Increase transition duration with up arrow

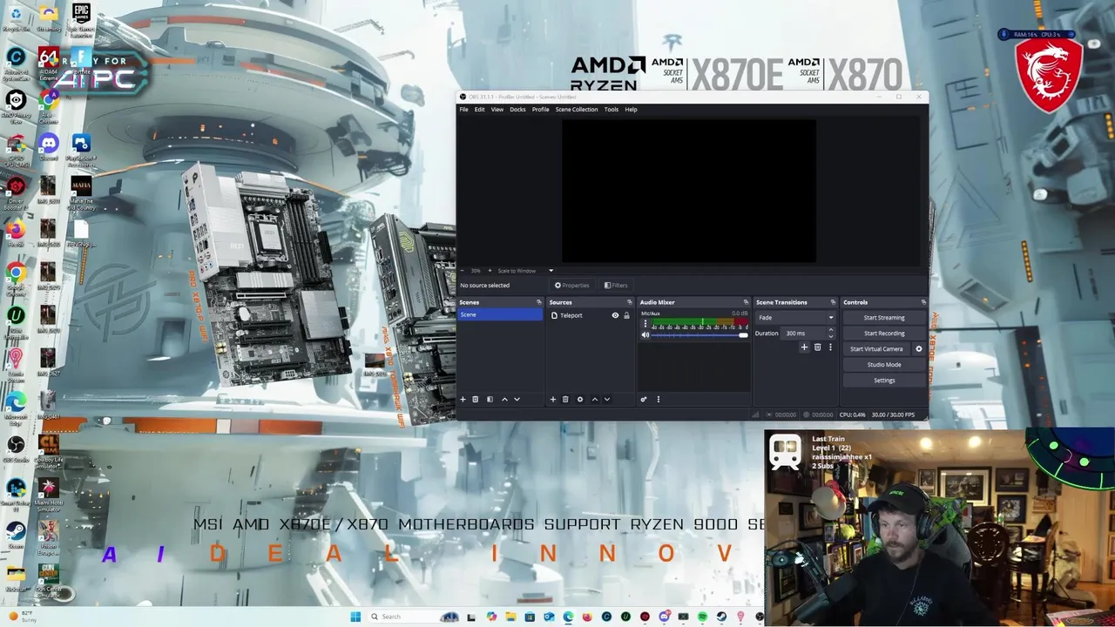pos(830,330)
